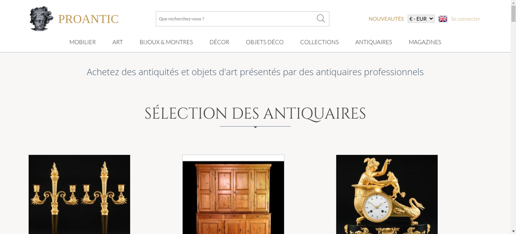The image size is (516, 234).
Task: Switch language via the UK flag icon
Action: tap(443, 19)
